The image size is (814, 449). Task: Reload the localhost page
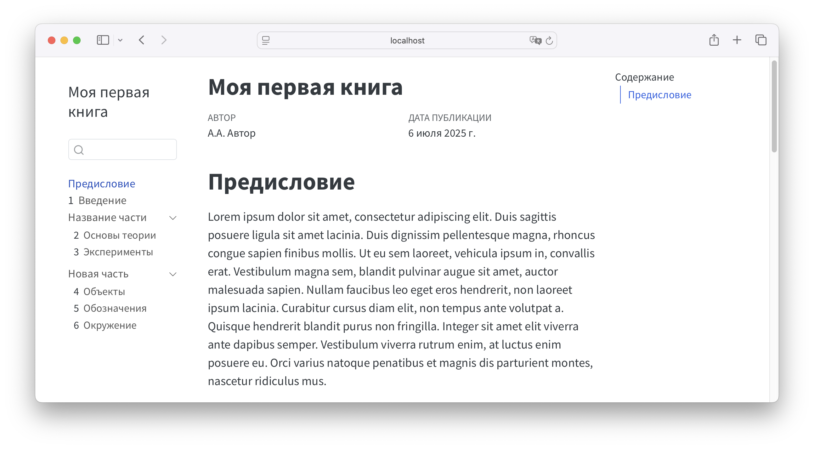(x=549, y=41)
